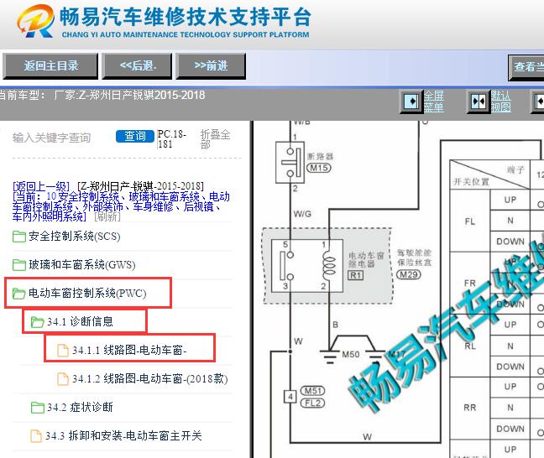
Task: Open breadcrumb 10 安全控制系统 current category link
Action: (x=121, y=206)
